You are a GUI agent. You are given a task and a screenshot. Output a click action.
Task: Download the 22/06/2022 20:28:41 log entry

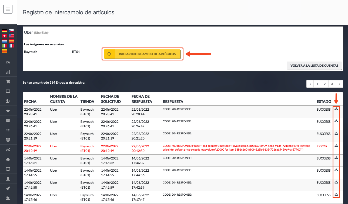coord(336,109)
